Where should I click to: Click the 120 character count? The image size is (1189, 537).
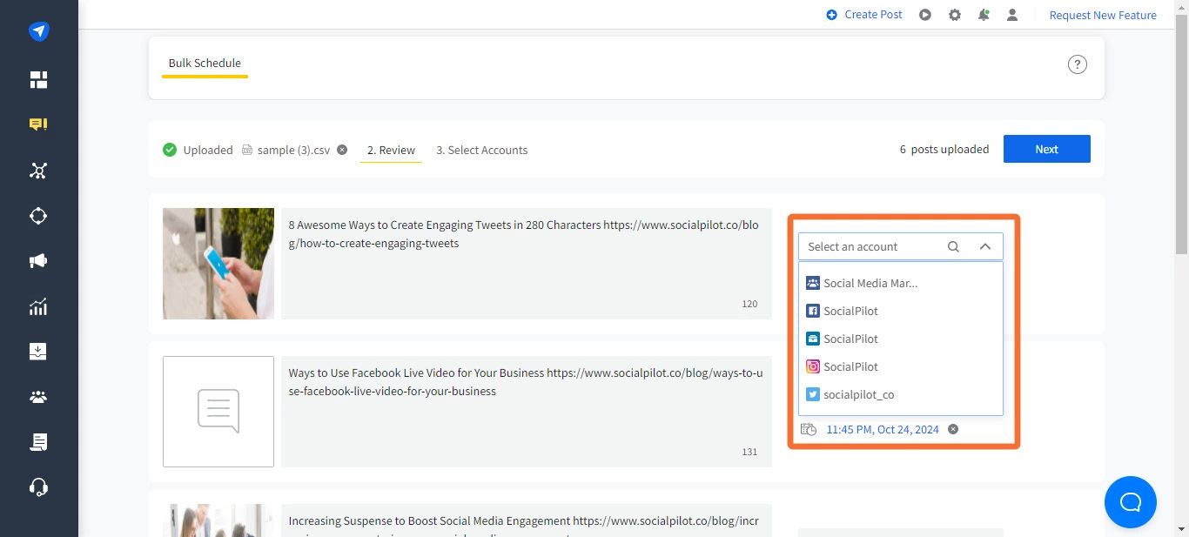pyautogui.click(x=749, y=304)
